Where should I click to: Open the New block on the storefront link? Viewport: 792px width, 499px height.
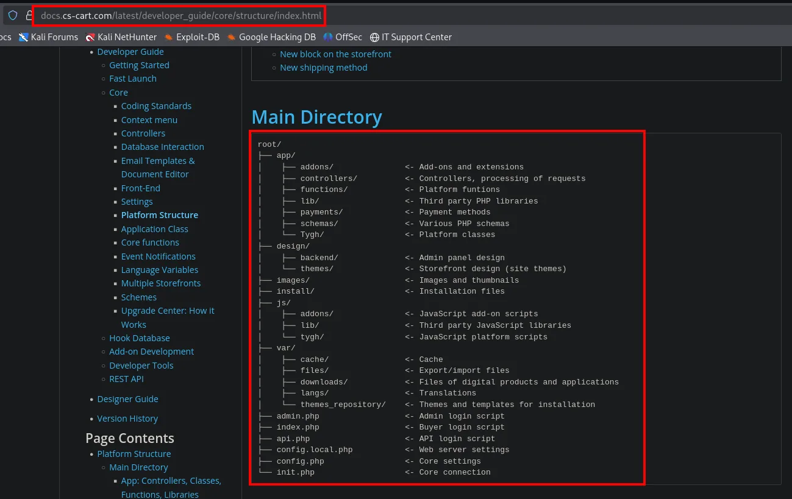pos(336,54)
